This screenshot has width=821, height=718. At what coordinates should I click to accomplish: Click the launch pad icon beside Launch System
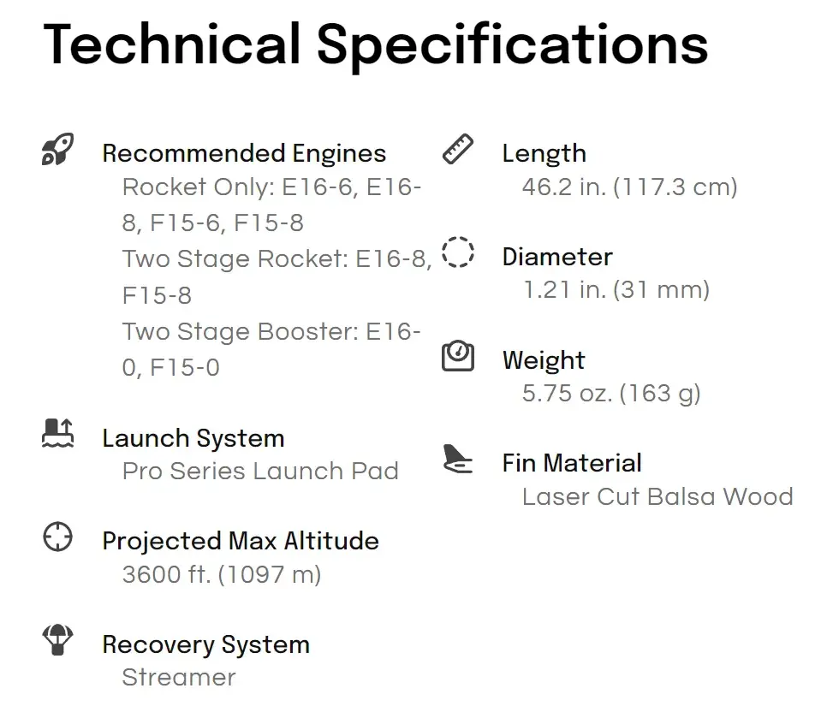[x=57, y=433]
